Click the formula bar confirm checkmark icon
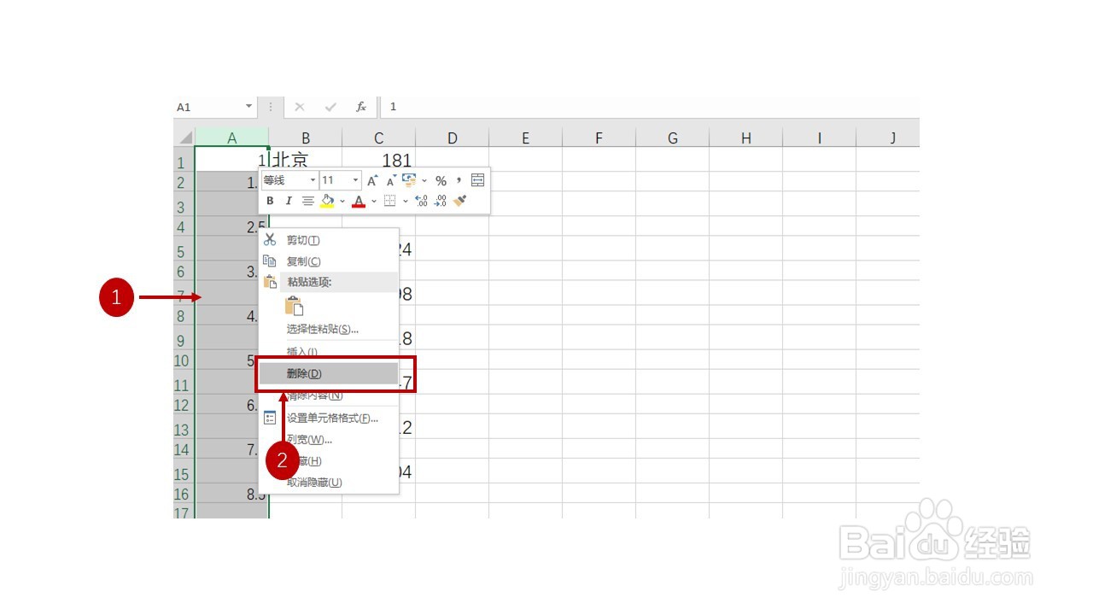1093x615 pixels. [330, 107]
